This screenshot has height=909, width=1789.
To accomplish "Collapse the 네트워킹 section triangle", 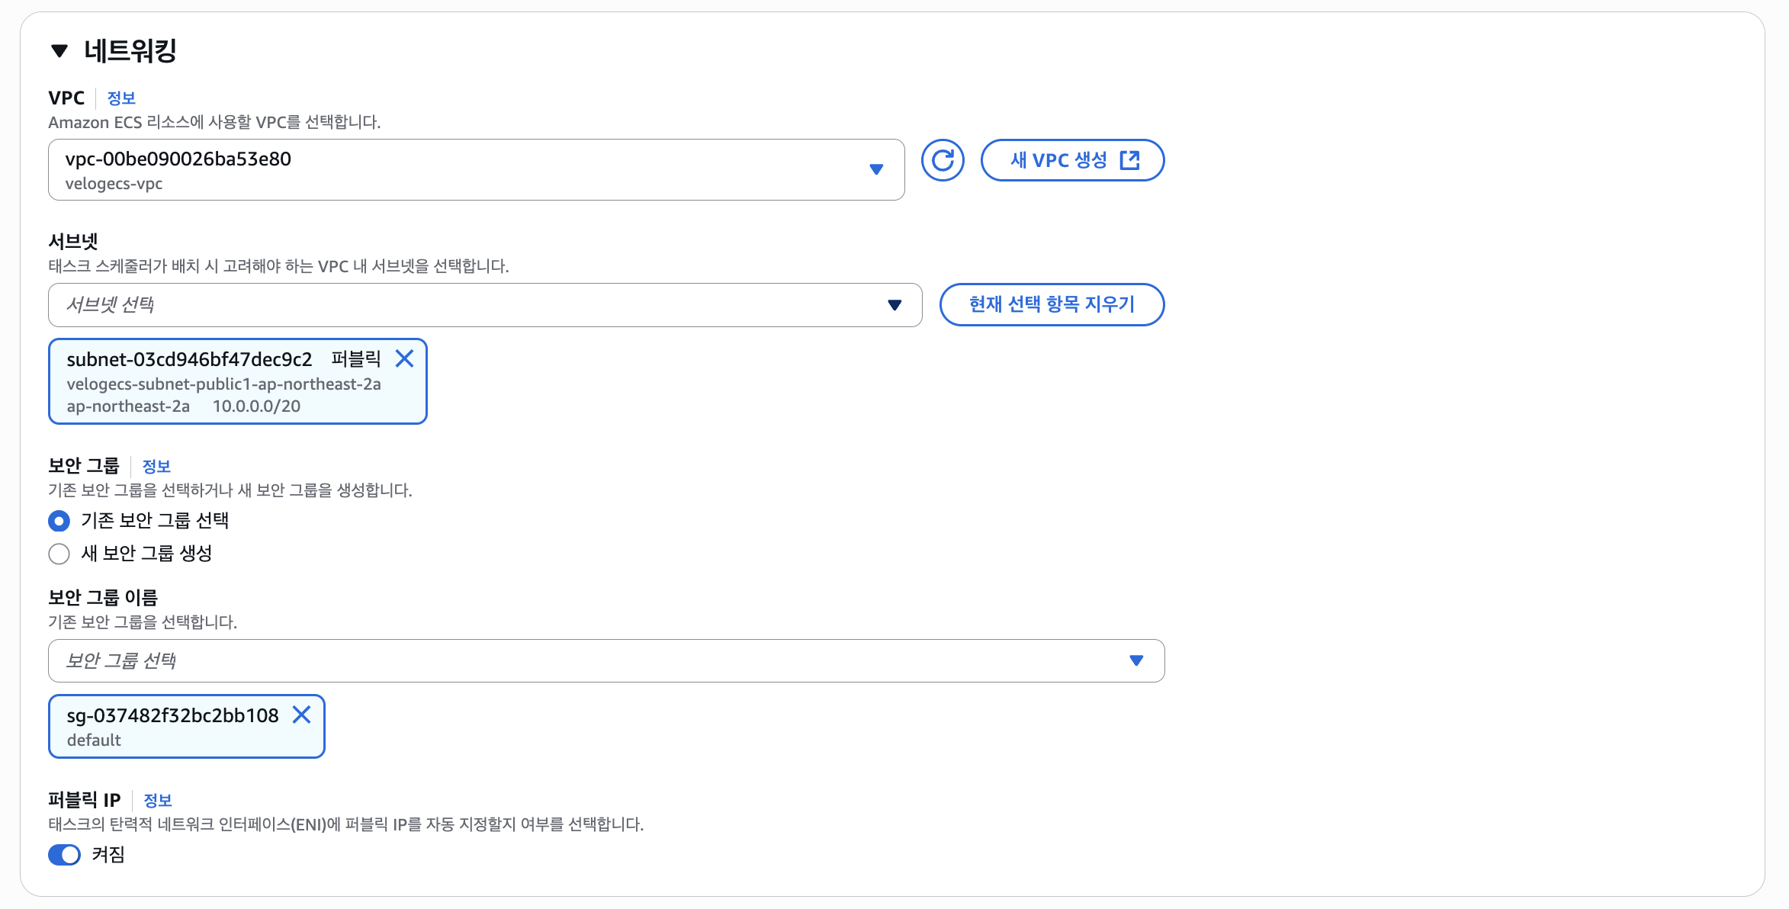I will click(59, 51).
